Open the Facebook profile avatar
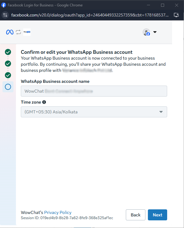Screen dimensions: 184x228 146,32
